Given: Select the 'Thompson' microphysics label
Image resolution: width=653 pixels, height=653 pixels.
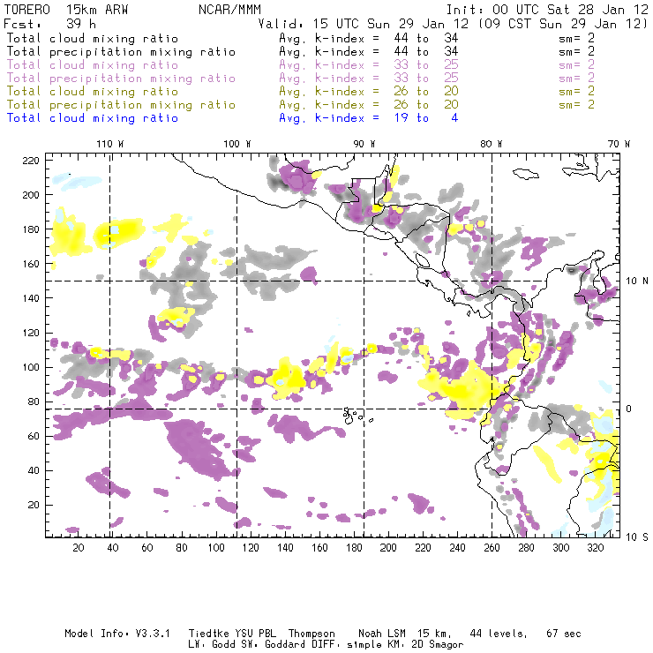Looking at the screenshot, I should tap(311, 634).
